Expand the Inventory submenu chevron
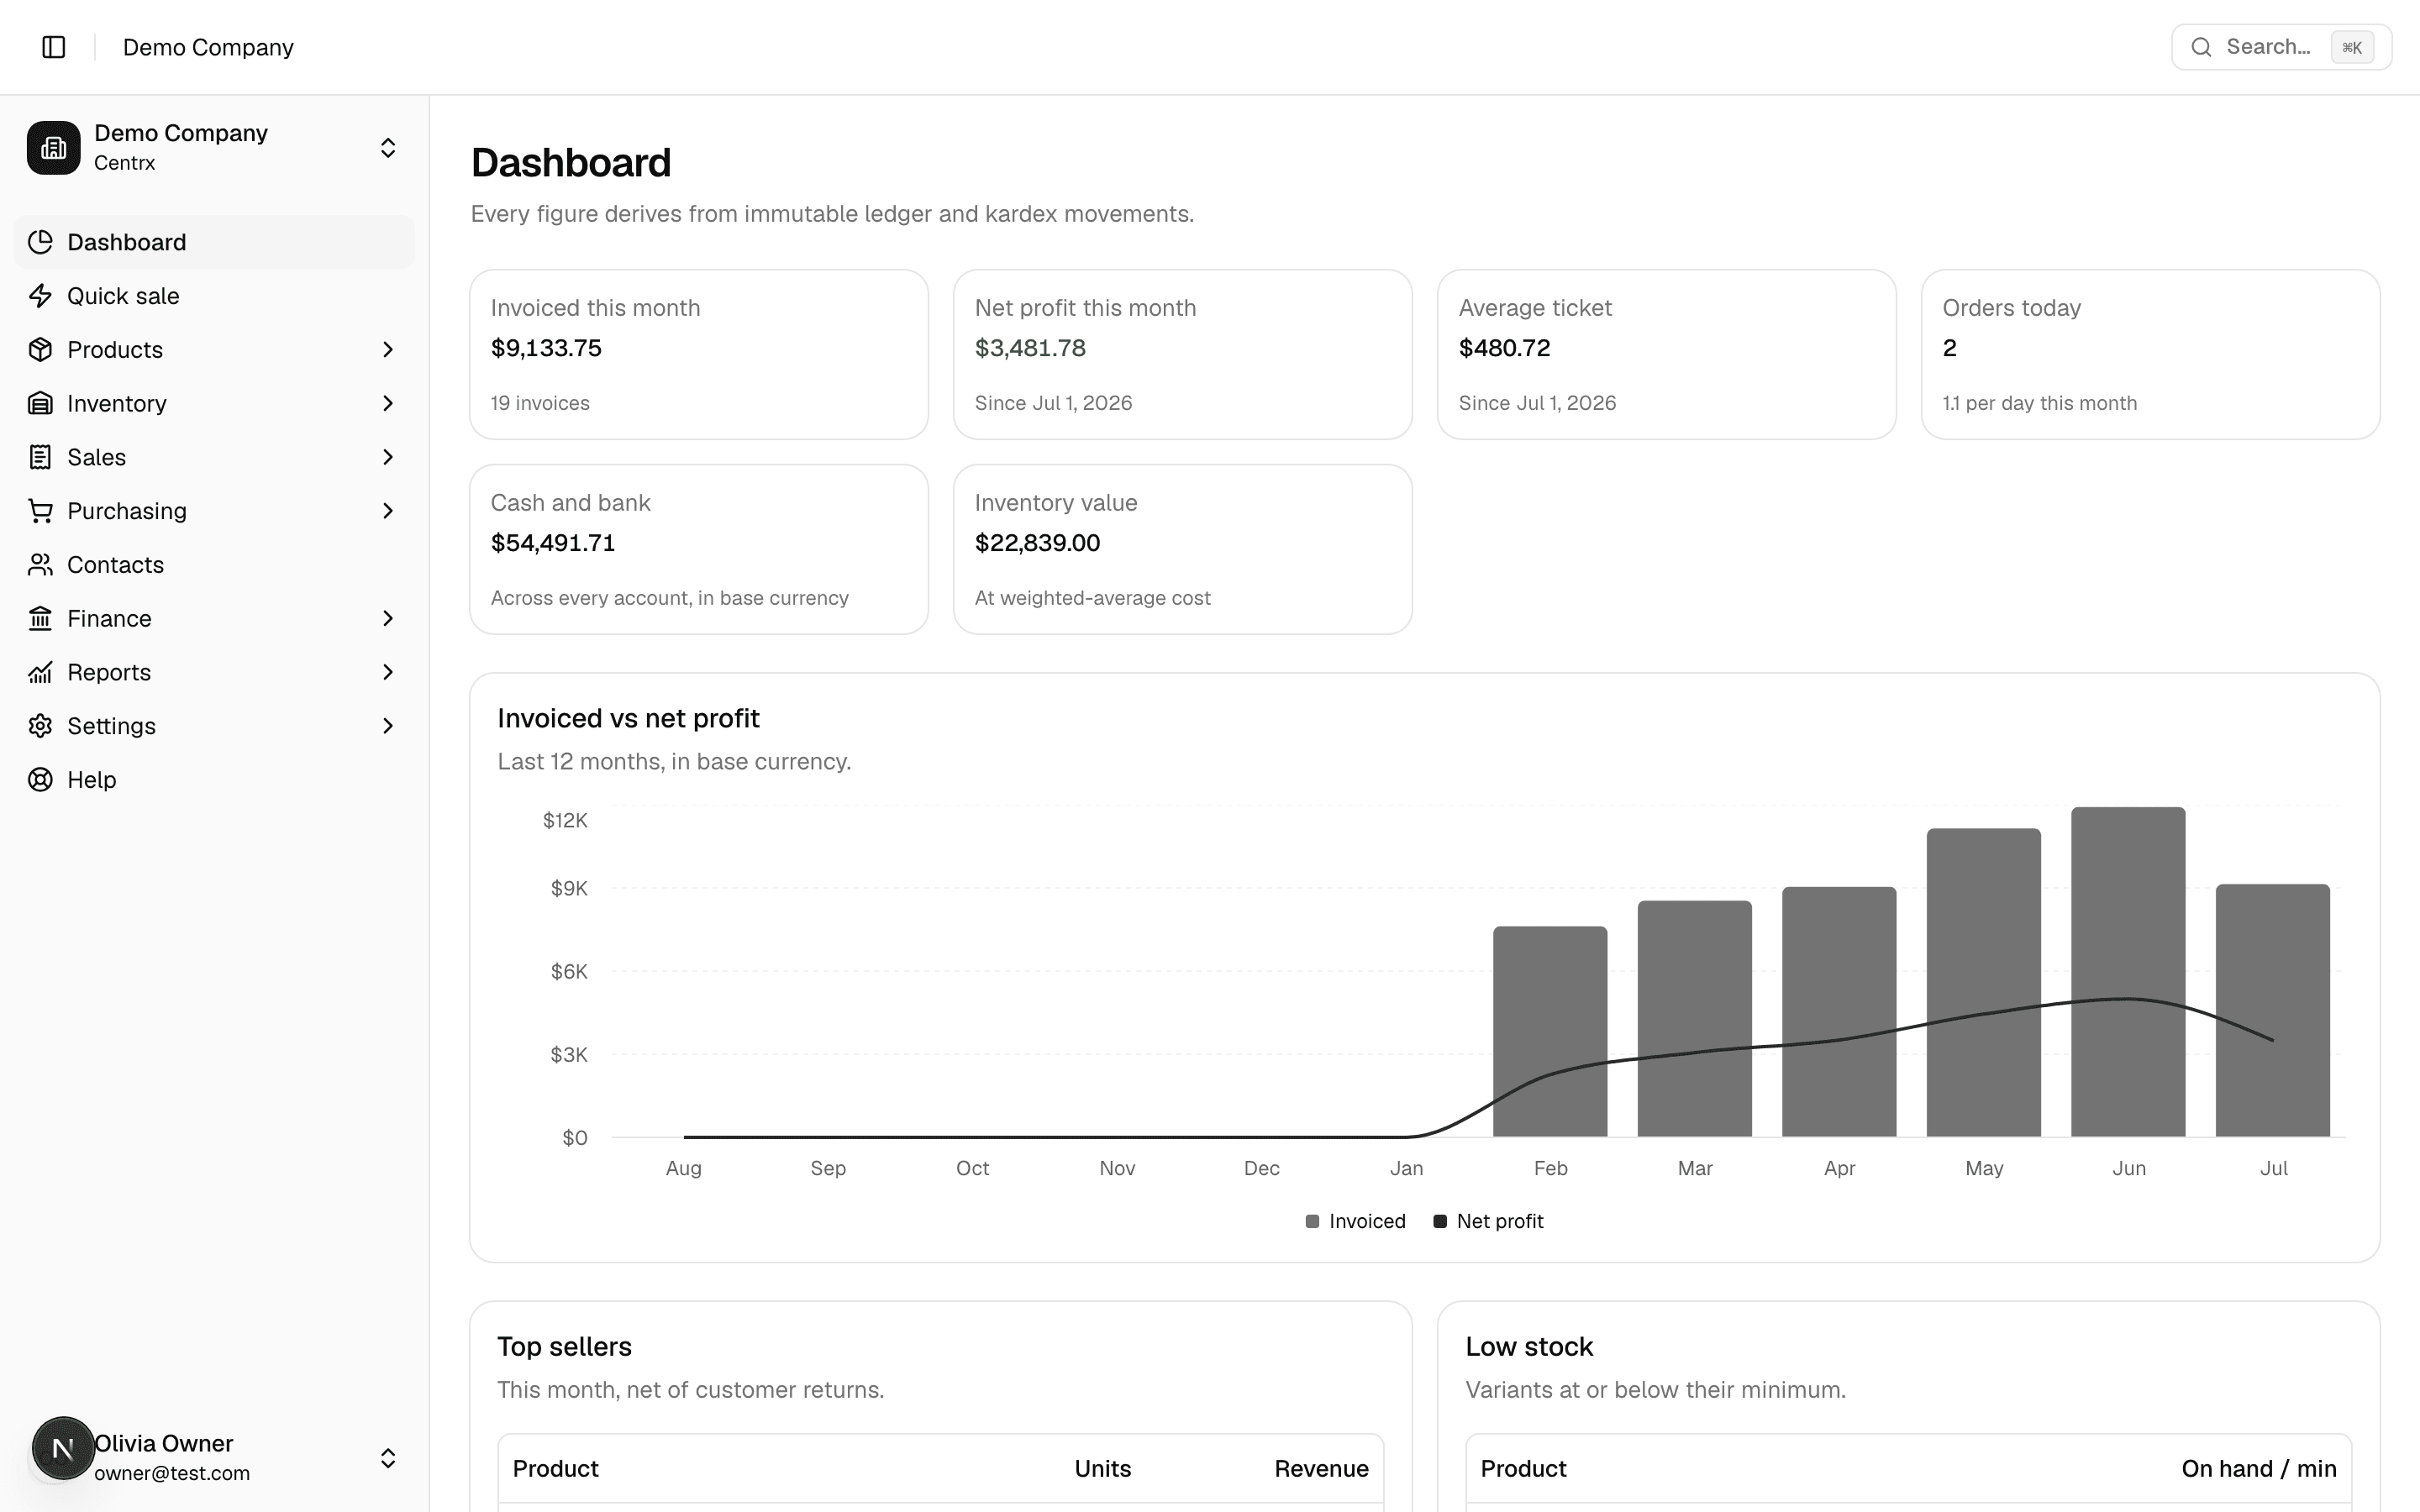 coord(388,403)
